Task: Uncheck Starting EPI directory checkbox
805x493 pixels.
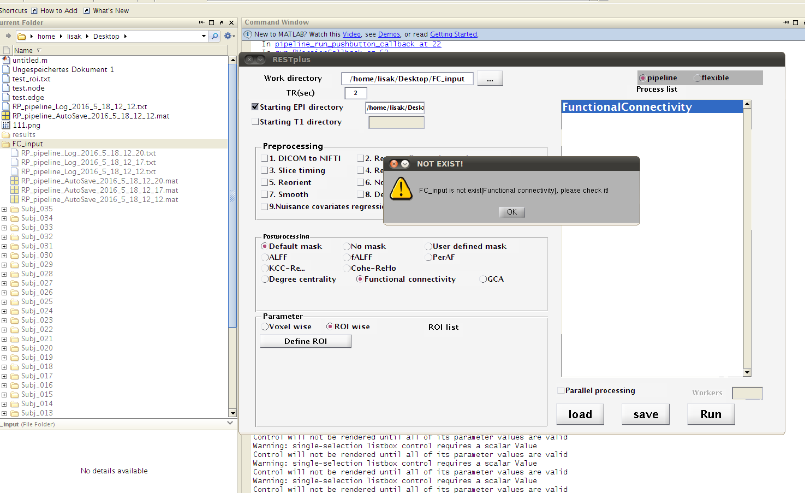Action: (255, 106)
